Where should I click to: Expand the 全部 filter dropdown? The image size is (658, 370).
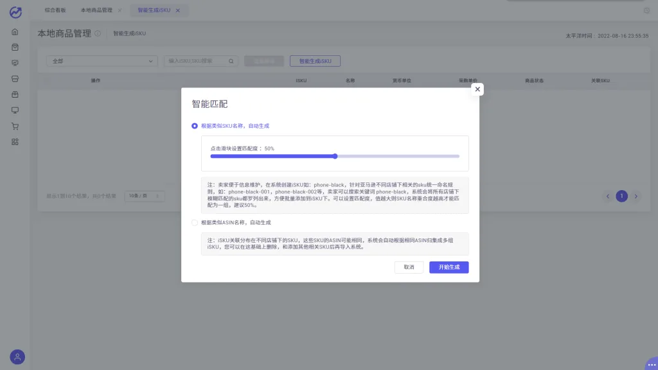(x=102, y=61)
